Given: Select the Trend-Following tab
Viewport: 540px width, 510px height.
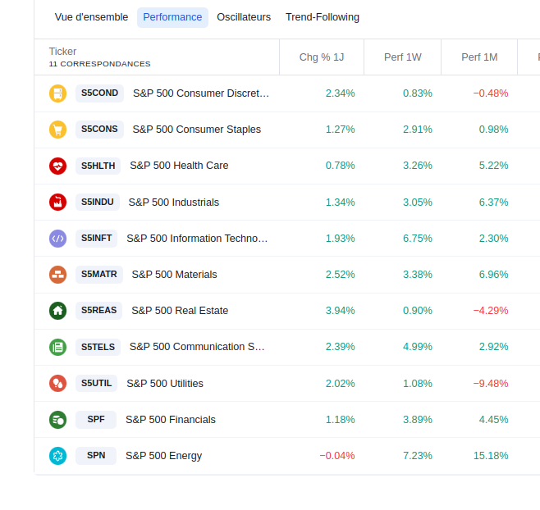Looking at the screenshot, I should [x=323, y=17].
